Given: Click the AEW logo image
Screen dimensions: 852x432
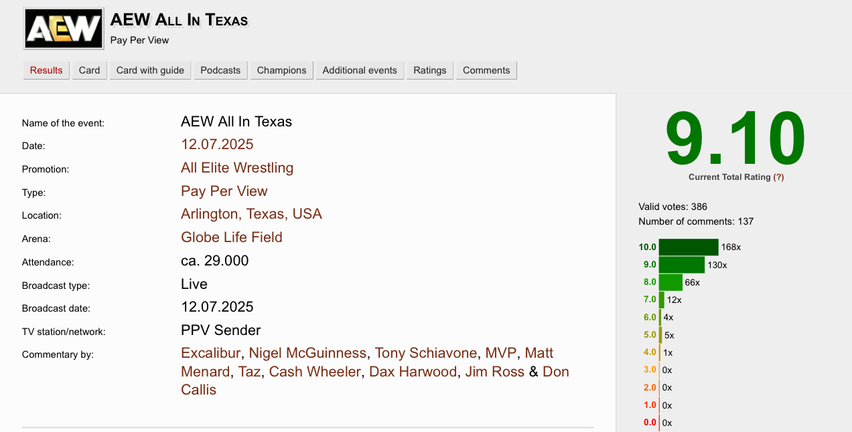Looking at the screenshot, I should [x=64, y=29].
